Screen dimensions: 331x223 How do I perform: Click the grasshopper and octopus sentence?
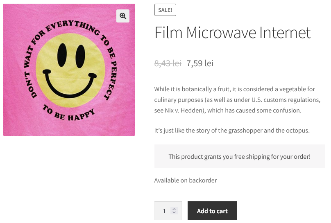pyautogui.click(x=232, y=131)
